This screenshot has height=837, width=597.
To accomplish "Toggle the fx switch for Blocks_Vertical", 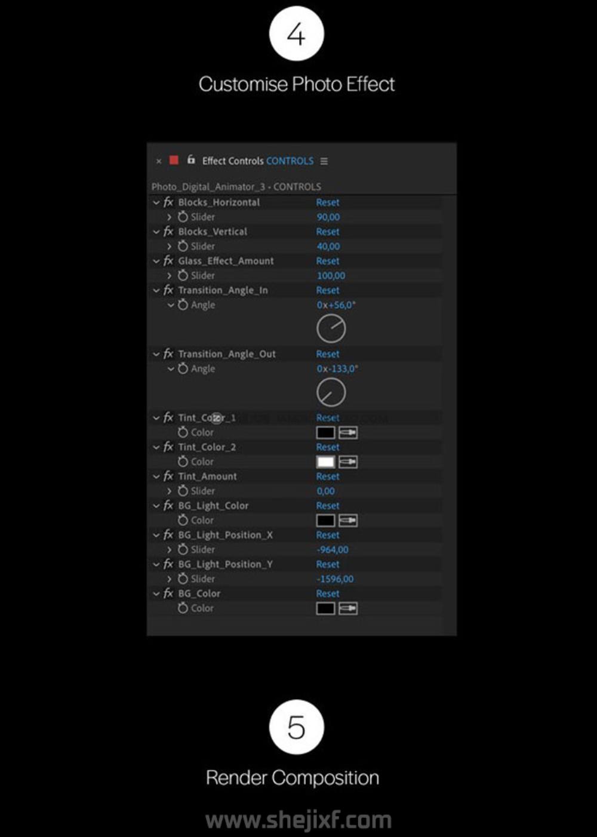I will (x=168, y=232).
